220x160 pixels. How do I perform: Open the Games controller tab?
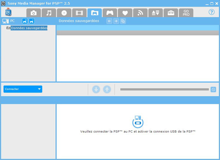tap(110, 13)
